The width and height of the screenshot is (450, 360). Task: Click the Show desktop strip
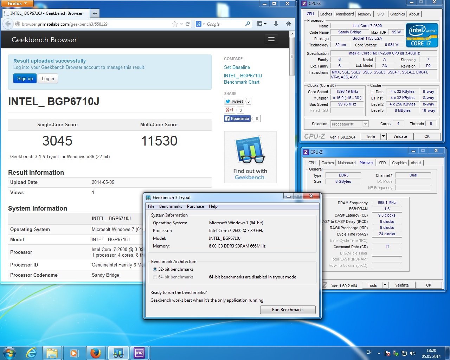point(448,353)
